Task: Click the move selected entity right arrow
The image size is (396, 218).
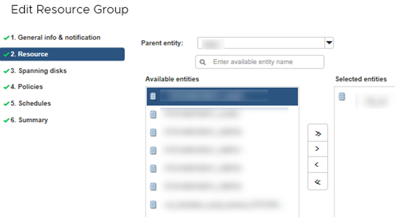Action: coord(318,149)
